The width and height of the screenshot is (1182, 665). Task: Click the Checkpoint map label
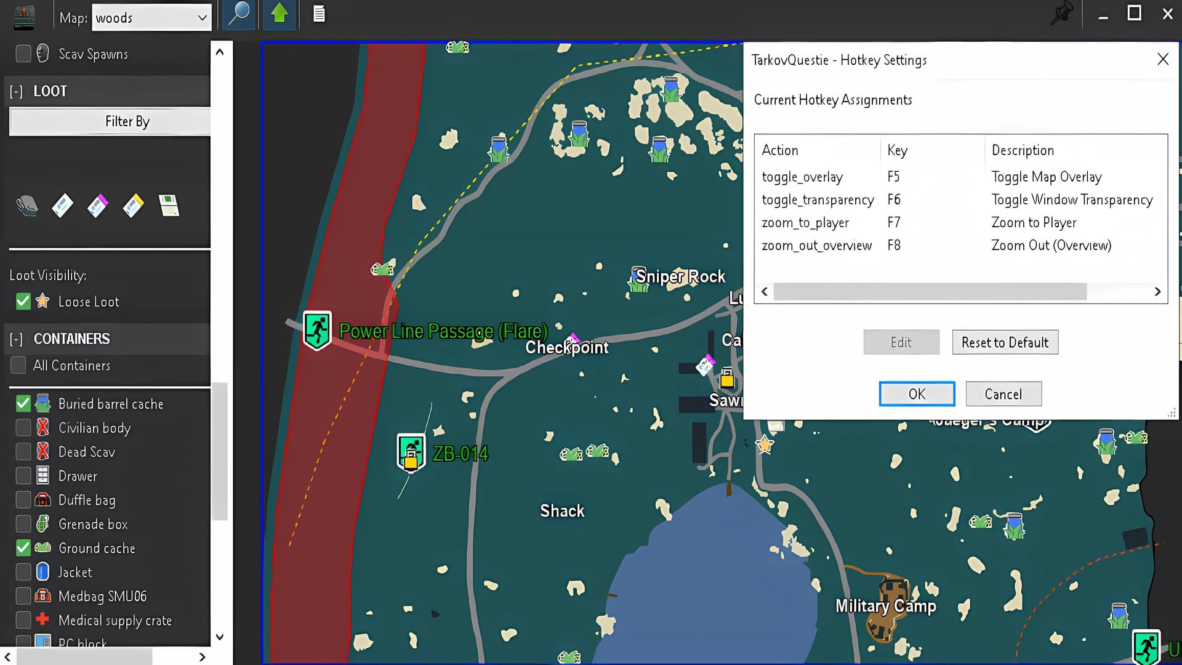(x=566, y=348)
